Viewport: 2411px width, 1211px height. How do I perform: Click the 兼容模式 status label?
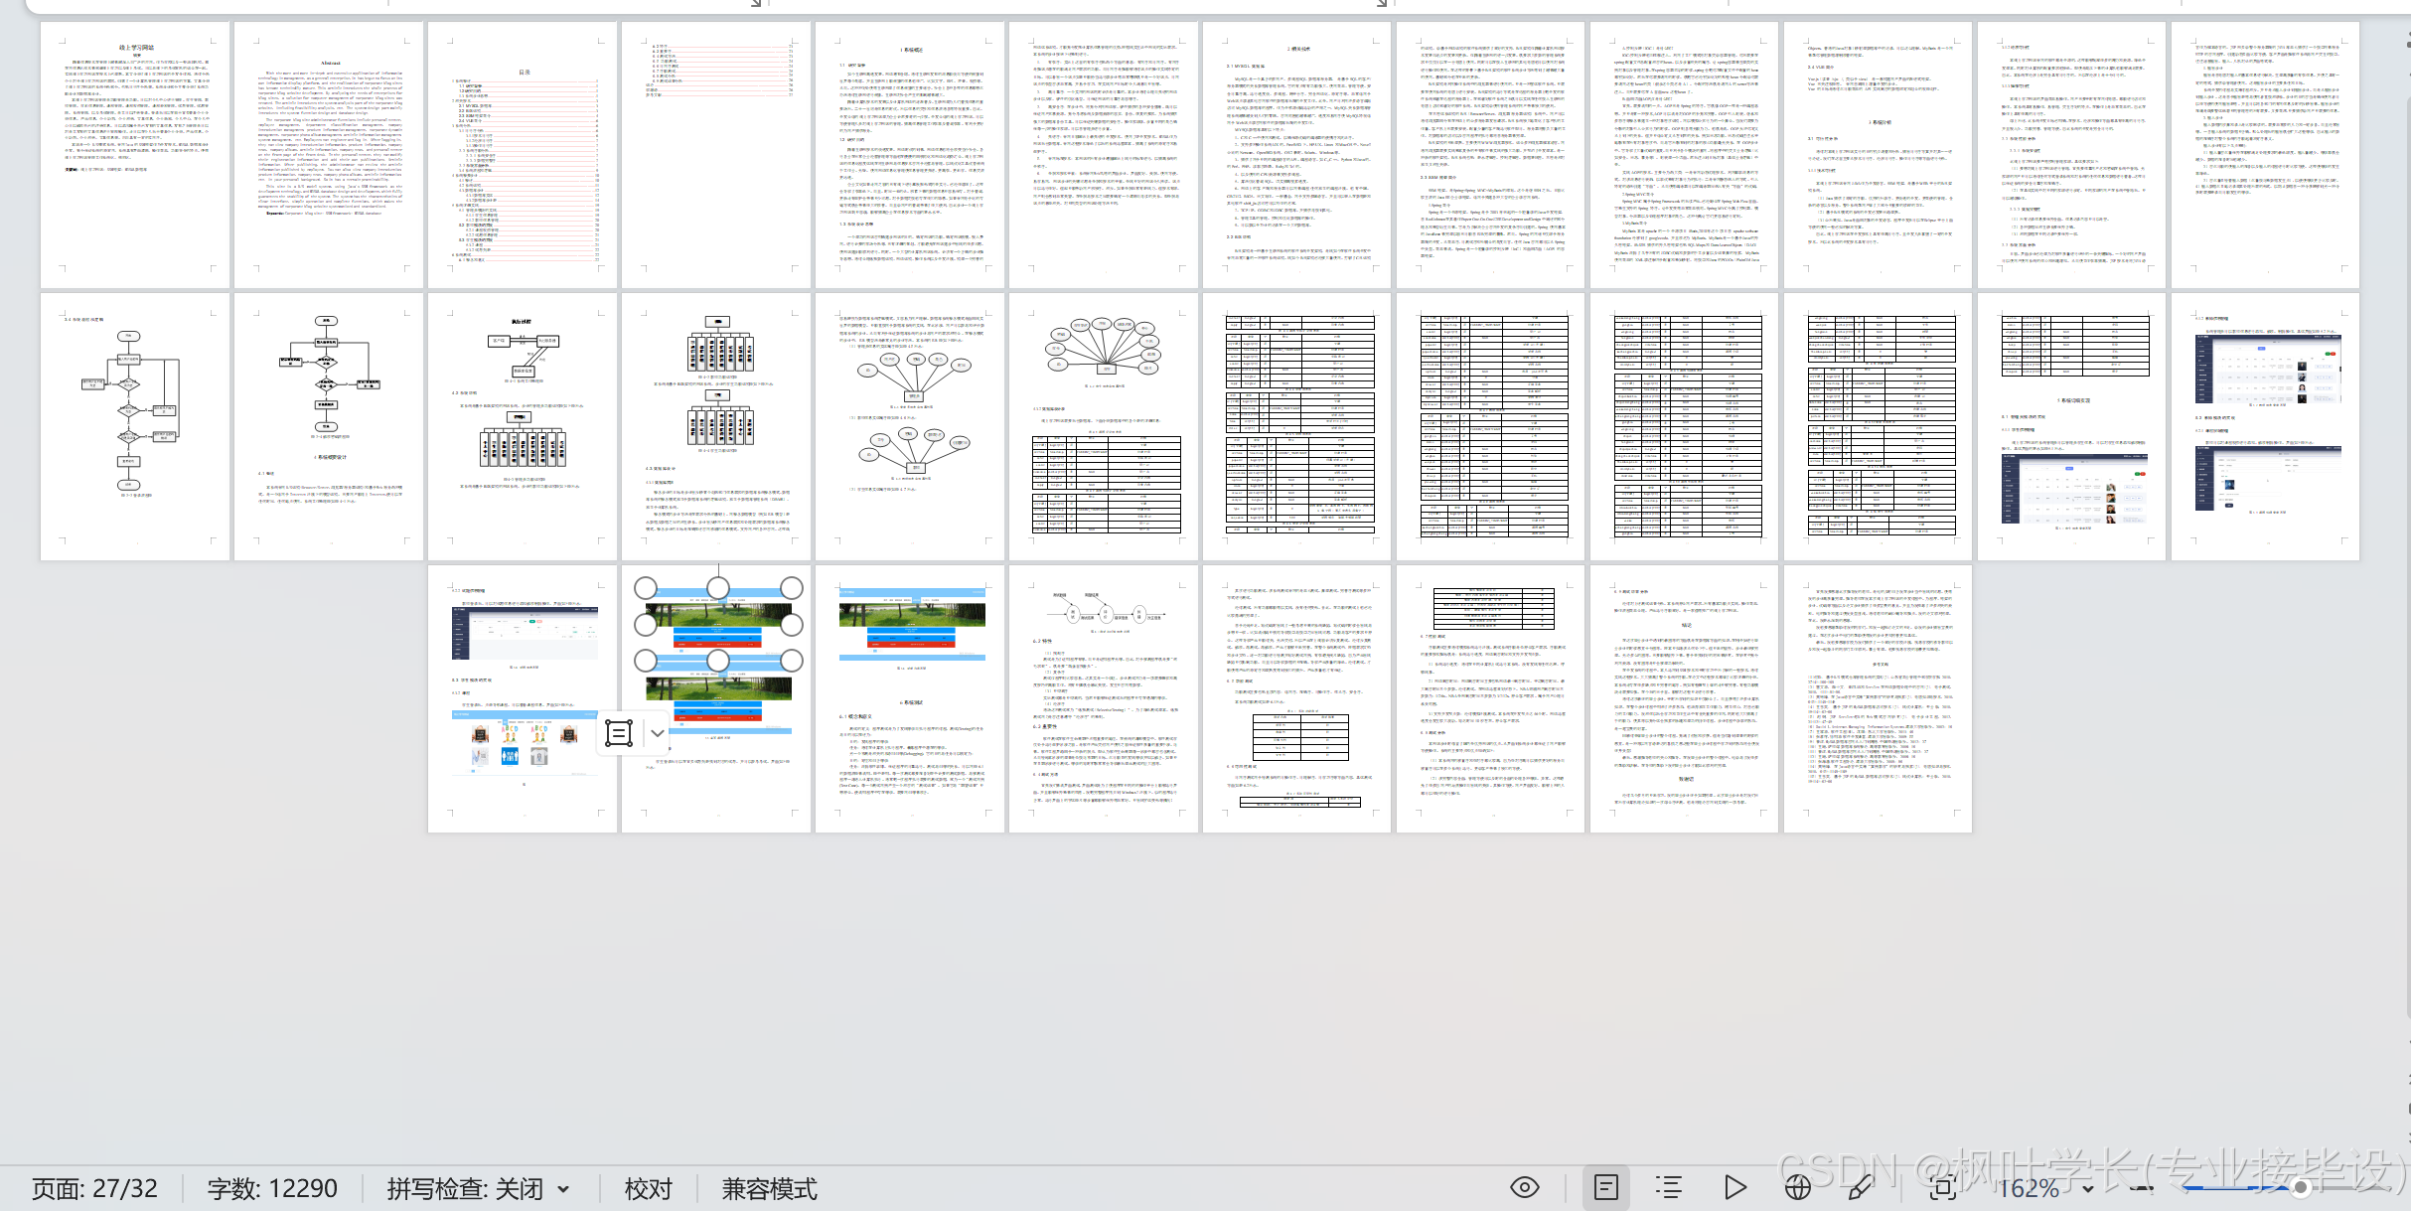770,1188
